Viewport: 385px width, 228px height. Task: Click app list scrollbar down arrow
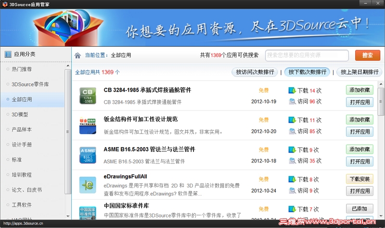pos(381,216)
